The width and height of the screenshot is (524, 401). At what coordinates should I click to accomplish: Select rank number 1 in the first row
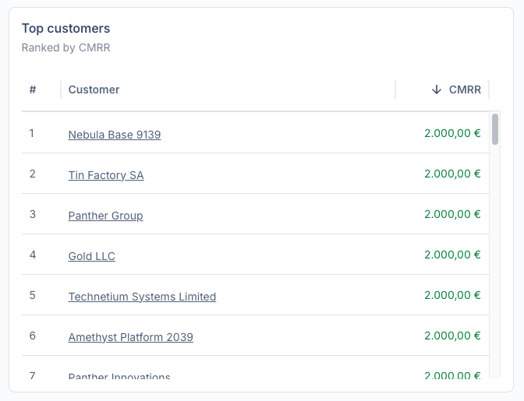tap(32, 133)
